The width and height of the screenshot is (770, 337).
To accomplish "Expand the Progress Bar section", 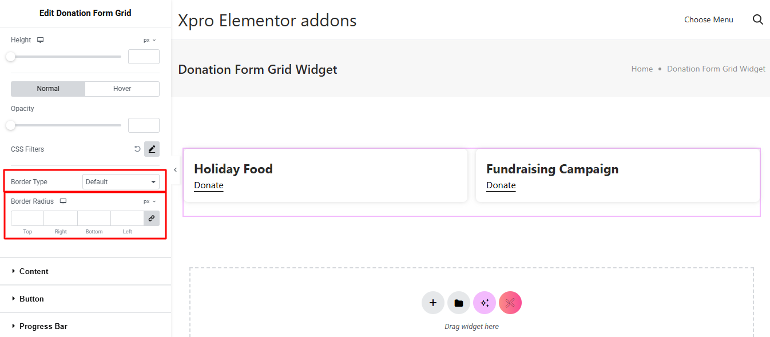I will click(43, 326).
